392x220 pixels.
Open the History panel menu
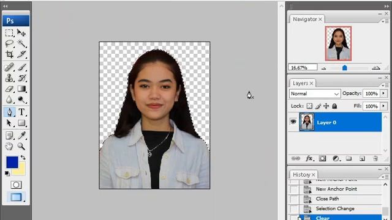(385, 177)
